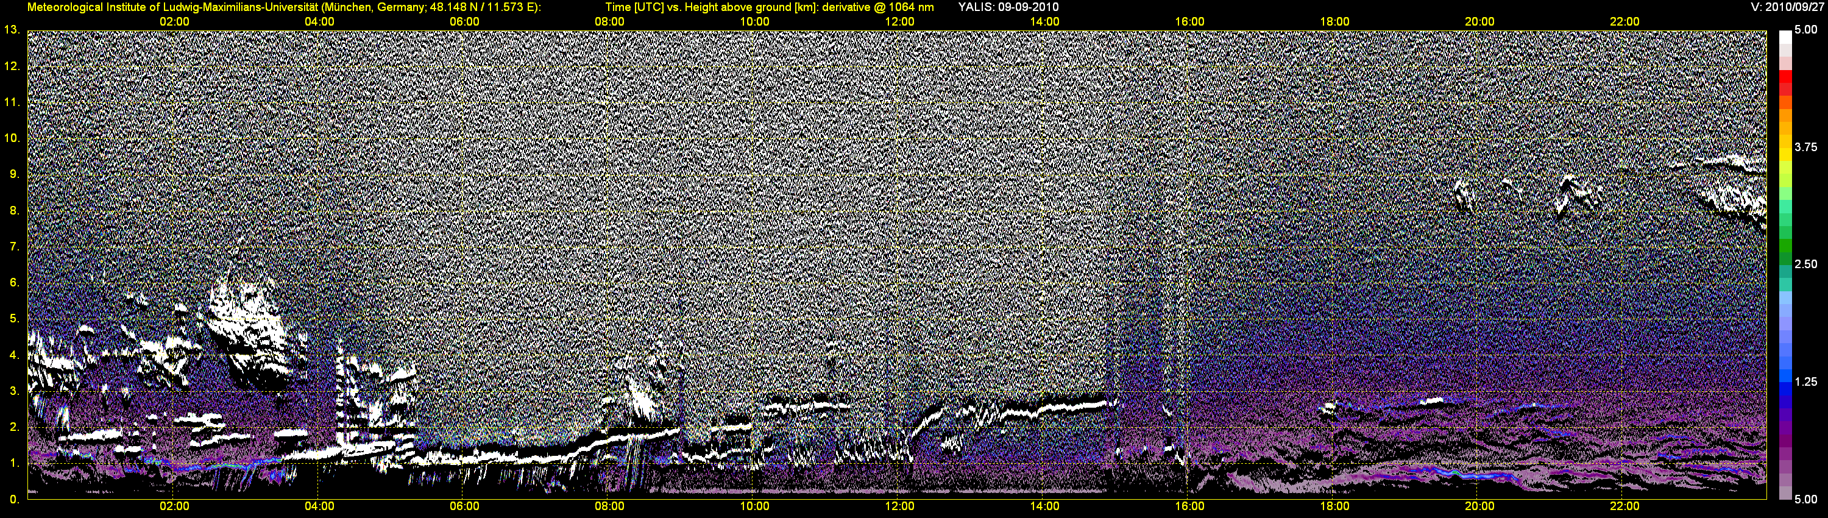Click the 16:00 label on the bottom time axis
Image resolution: width=1828 pixels, height=518 pixels.
click(x=1189, y=506)
